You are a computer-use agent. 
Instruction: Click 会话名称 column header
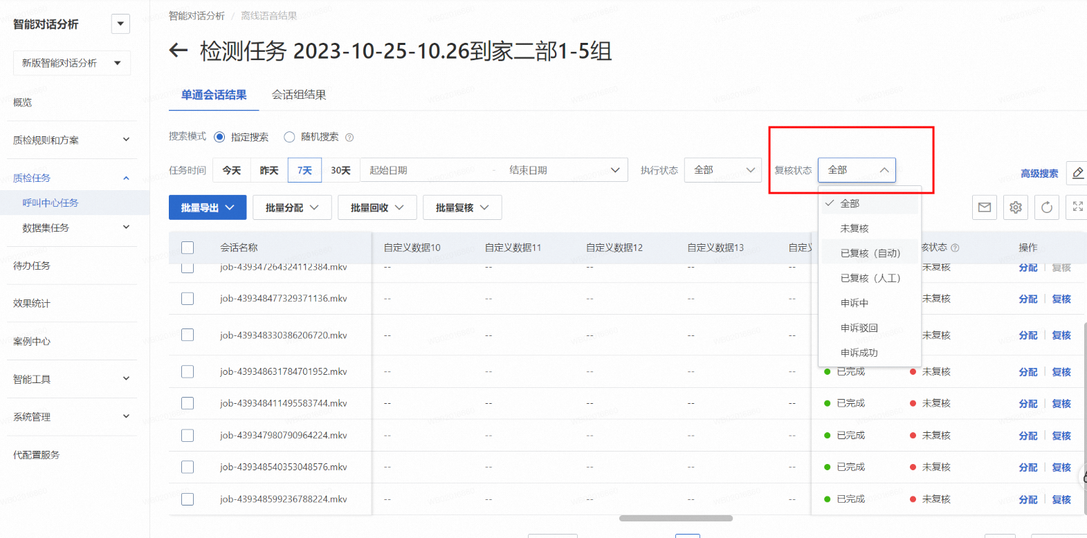[x=239, y=248]
